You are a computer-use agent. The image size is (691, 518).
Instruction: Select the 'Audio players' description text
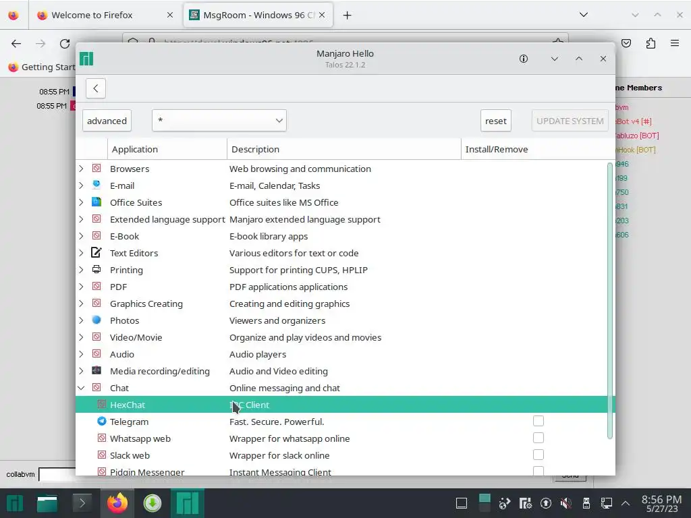click(x=258, y=355)
